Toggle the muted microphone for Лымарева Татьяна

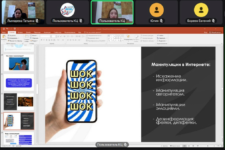coord(37,21)
